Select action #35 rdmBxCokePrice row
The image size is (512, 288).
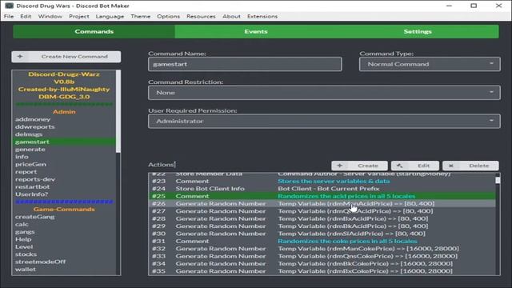[322, 271]
